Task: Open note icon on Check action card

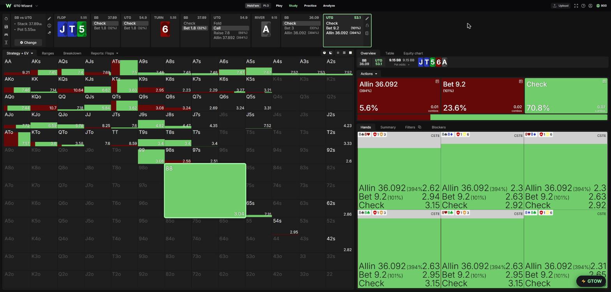Action: click(604, 81)
